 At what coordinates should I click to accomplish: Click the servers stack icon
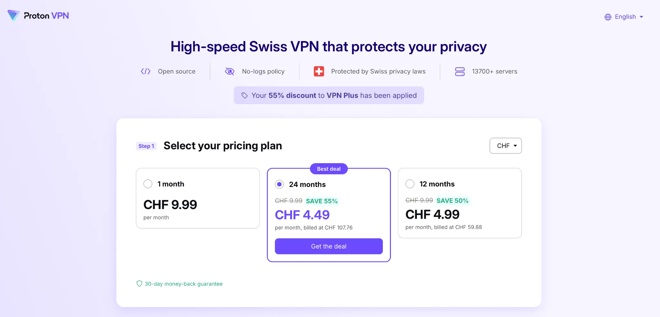460,71
